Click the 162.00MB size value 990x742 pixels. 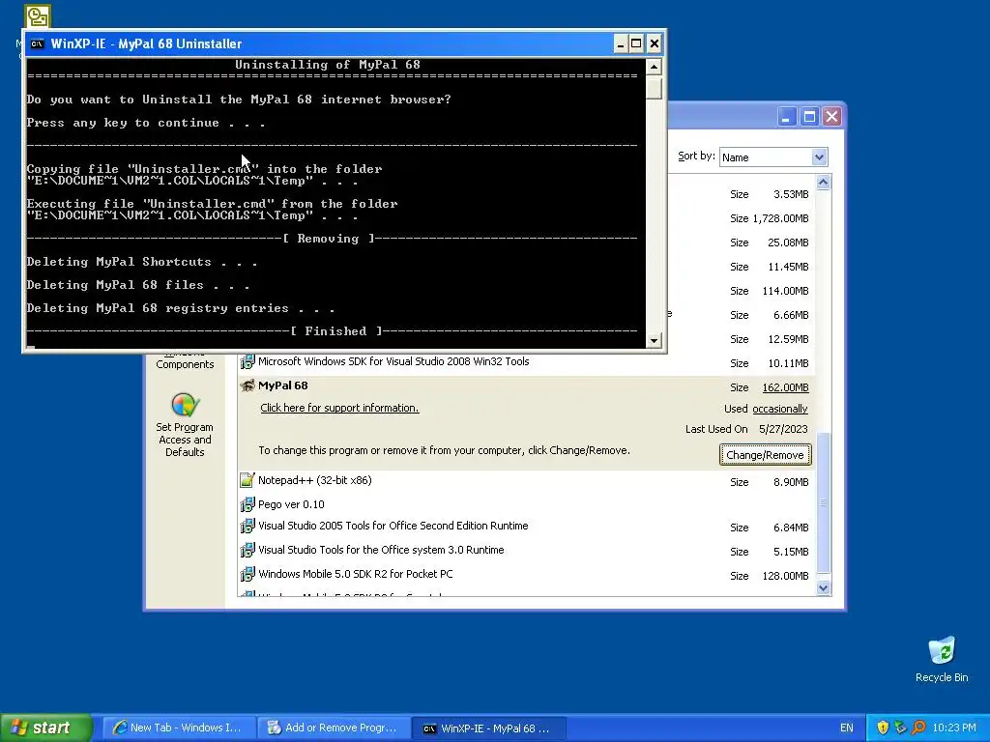coord(785,387)
